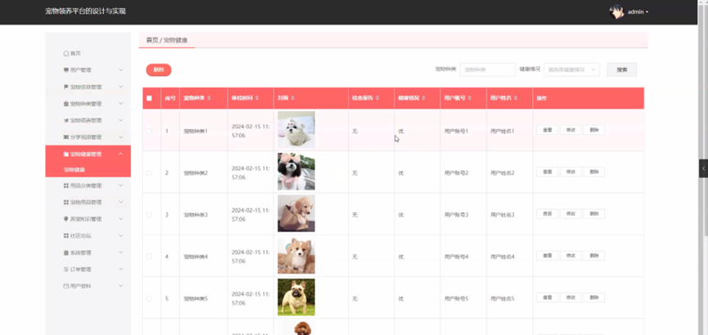Sort table by 健康情况 column arrows
Viewport: 708px width, 335px height.
click(423, 98)
